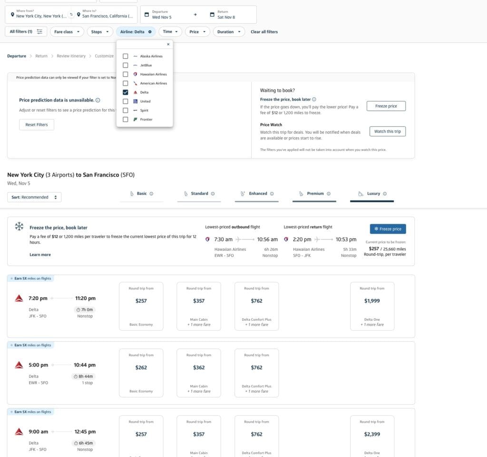
Task: Select $1,999 Delta One fare card
Action: coord(372,306)
